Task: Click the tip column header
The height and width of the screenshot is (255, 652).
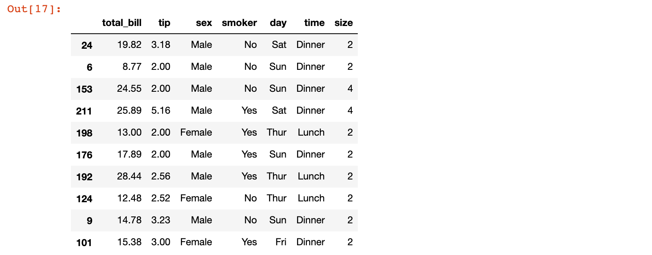Action: (x=164, y=23)
